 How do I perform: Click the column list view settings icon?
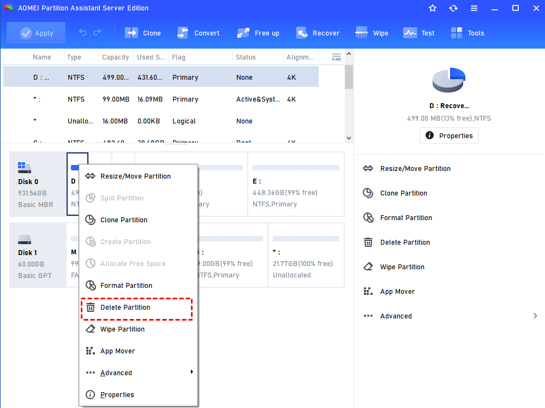pyautogui.click(x=337, y=57)
